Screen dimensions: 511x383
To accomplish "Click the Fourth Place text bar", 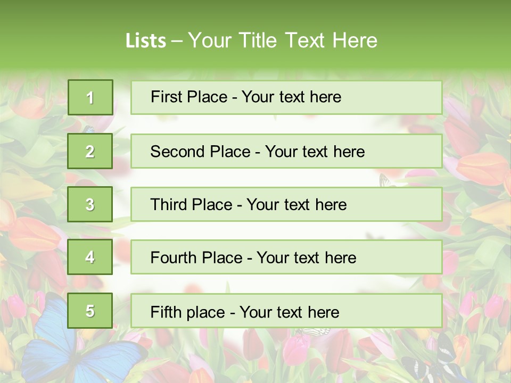I will pos(286,257).
